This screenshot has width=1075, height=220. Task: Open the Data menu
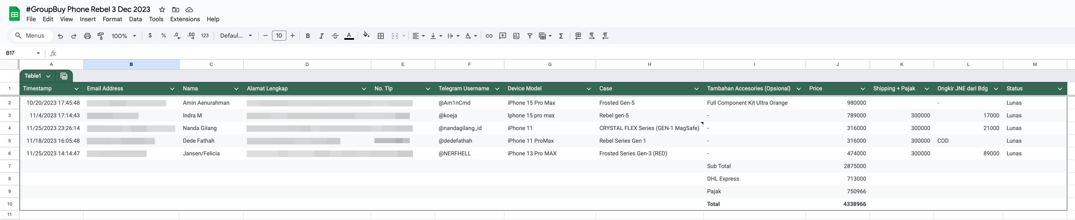coord(135,19)
